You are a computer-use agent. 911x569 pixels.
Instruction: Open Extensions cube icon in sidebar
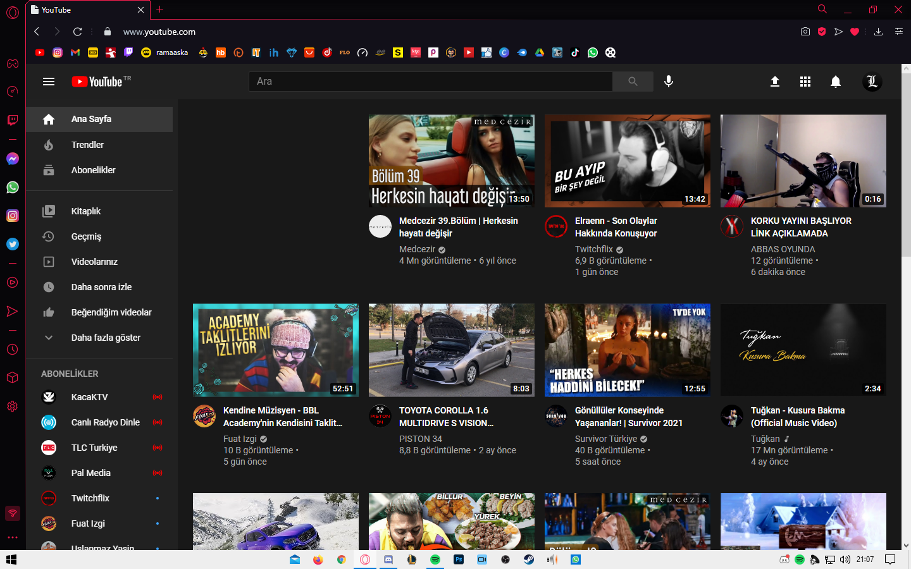pyautogui.click(x=13, y=377)
